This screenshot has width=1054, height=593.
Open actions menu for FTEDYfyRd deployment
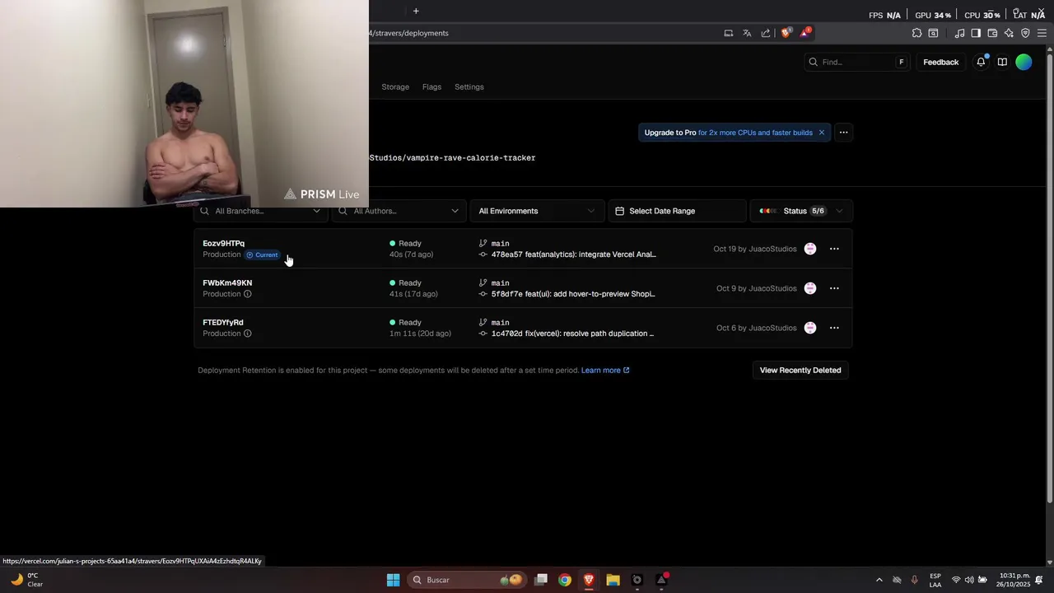[834, 328]
